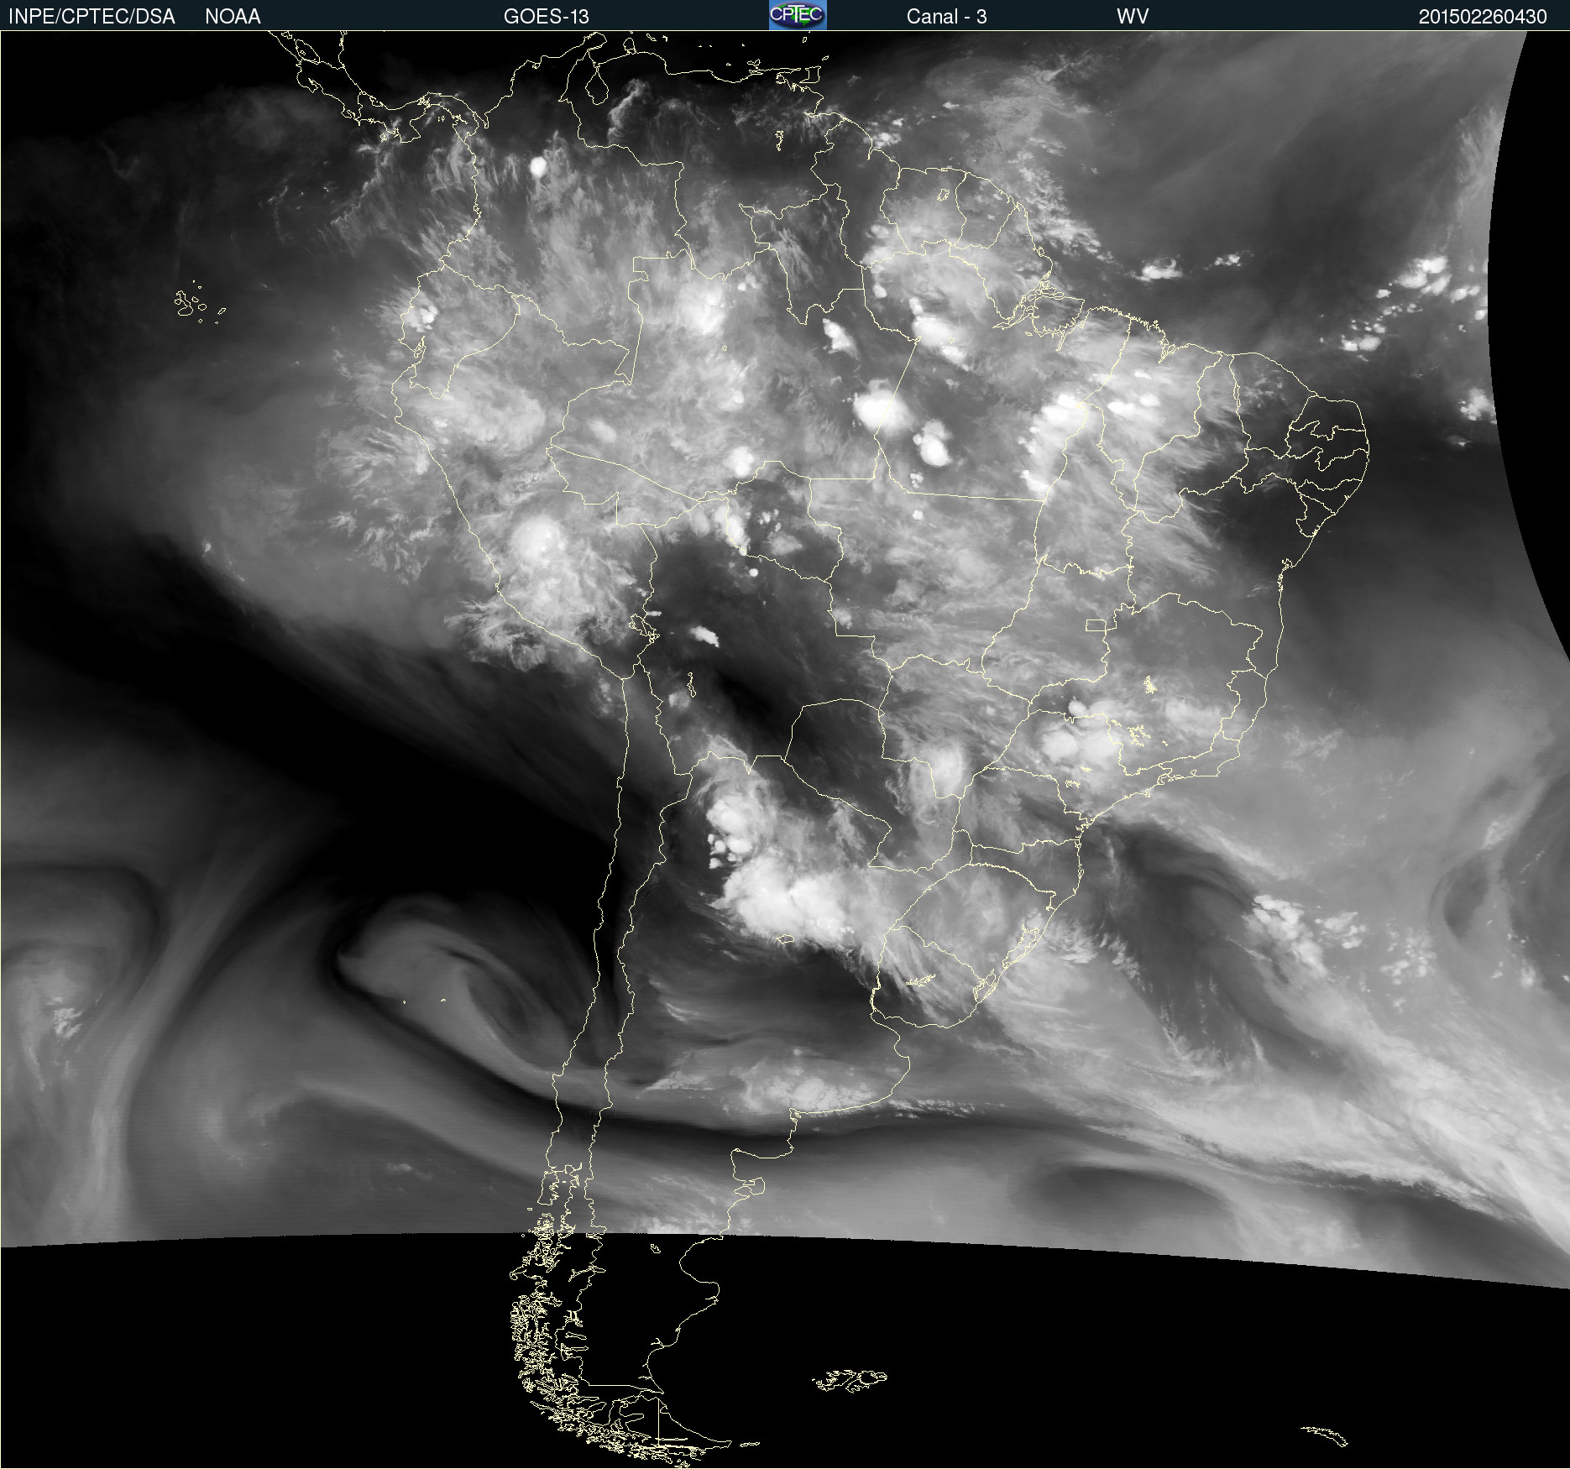Image resolution: width=1570 pixels, height=1469 pixels.
Task: Click the CPTEC logo in the header
Action: [x=797, y=15]
